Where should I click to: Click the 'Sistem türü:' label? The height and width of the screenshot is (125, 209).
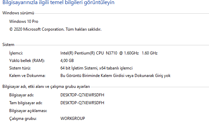(20, 68)
